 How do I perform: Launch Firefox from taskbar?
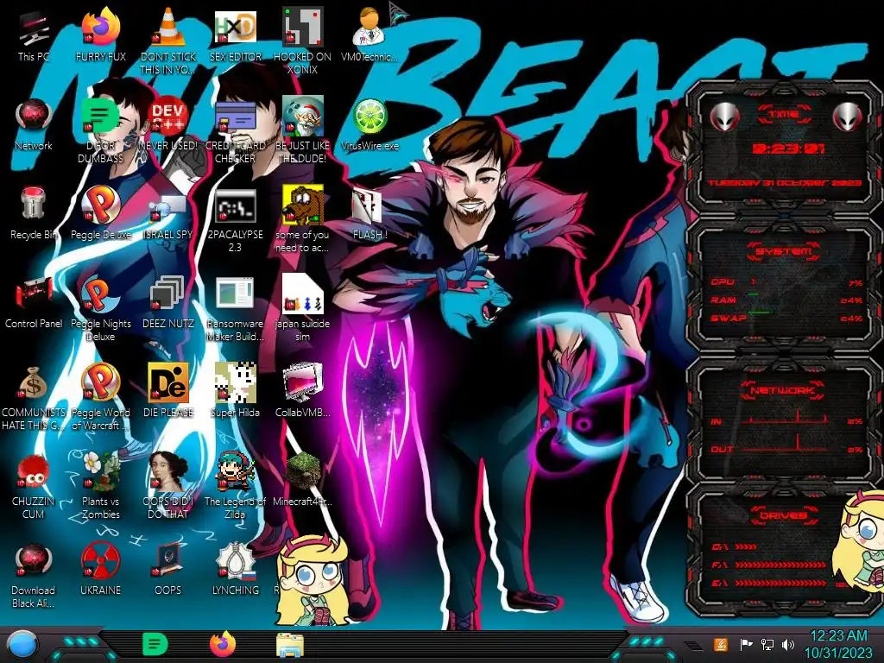223,644
